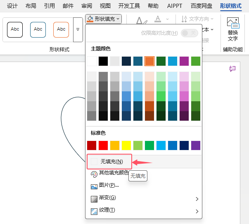This screenshot has width=249, height=224.
Task: Choose 无填充(N) option
Action: (144, 162)
